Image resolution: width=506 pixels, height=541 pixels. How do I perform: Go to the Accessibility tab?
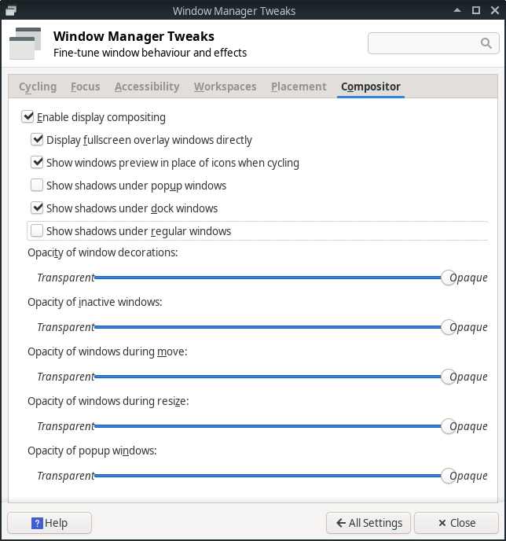pyautogui.click(x=147, y=86)
